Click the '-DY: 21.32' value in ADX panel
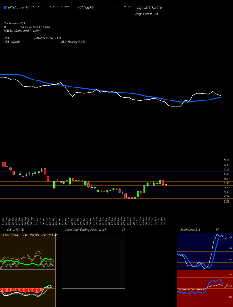 pos(50,235)
